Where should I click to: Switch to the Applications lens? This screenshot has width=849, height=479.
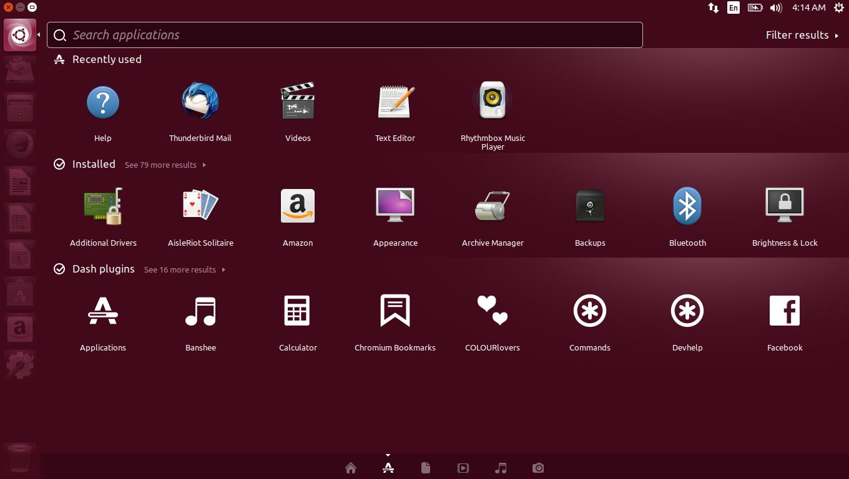[388, 468]
